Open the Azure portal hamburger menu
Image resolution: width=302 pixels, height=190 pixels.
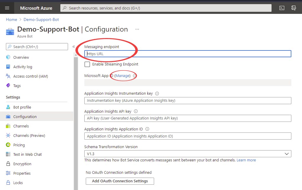7,8
